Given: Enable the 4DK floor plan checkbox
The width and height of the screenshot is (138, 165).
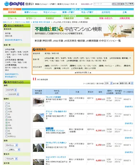Looking at the screenshot, I should click(6, 134).
